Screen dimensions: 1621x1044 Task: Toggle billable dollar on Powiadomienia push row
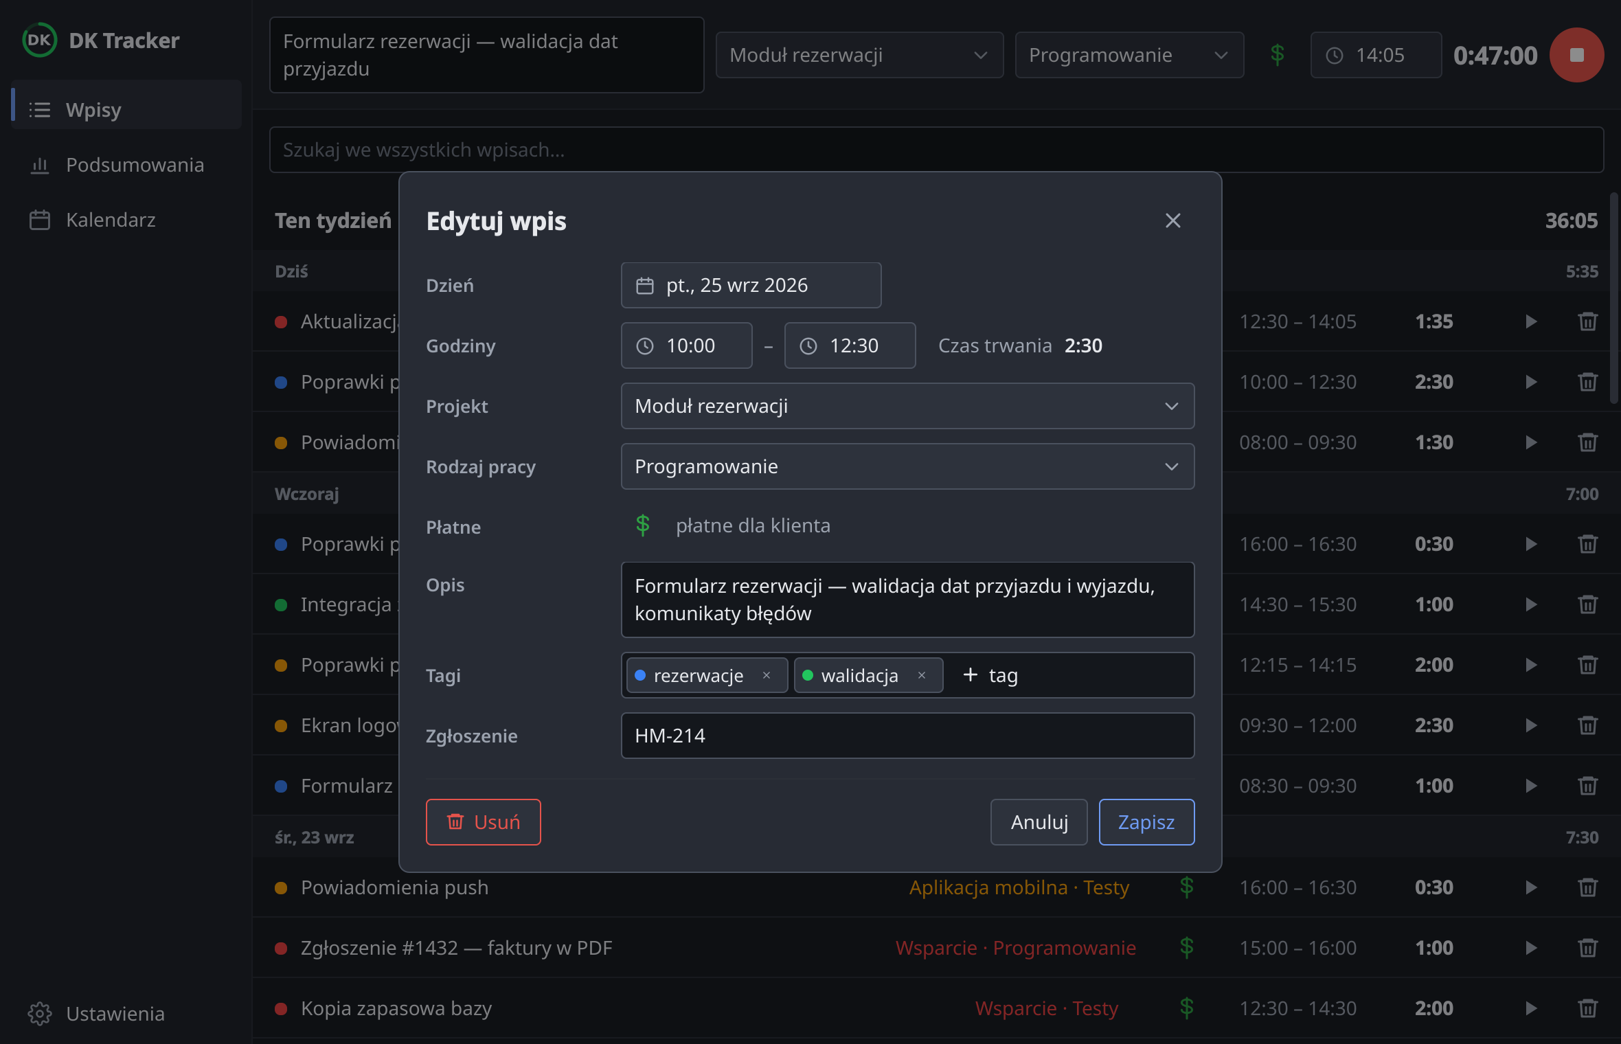[x=1186, y=887]
